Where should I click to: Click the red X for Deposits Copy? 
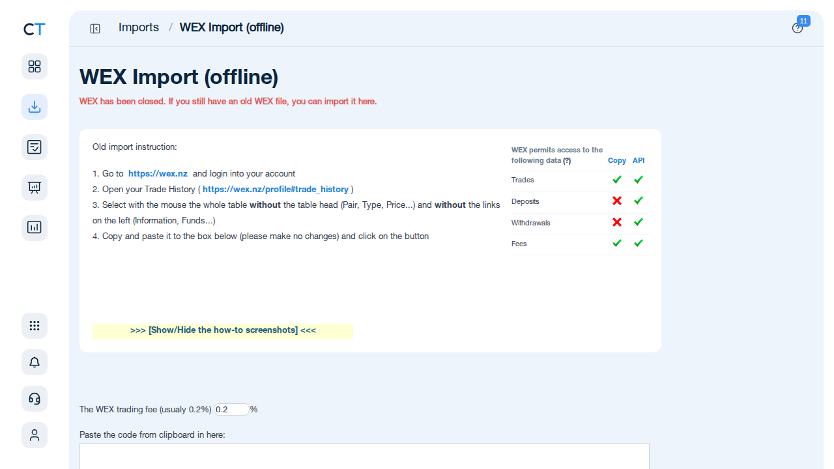coord(617,201)
